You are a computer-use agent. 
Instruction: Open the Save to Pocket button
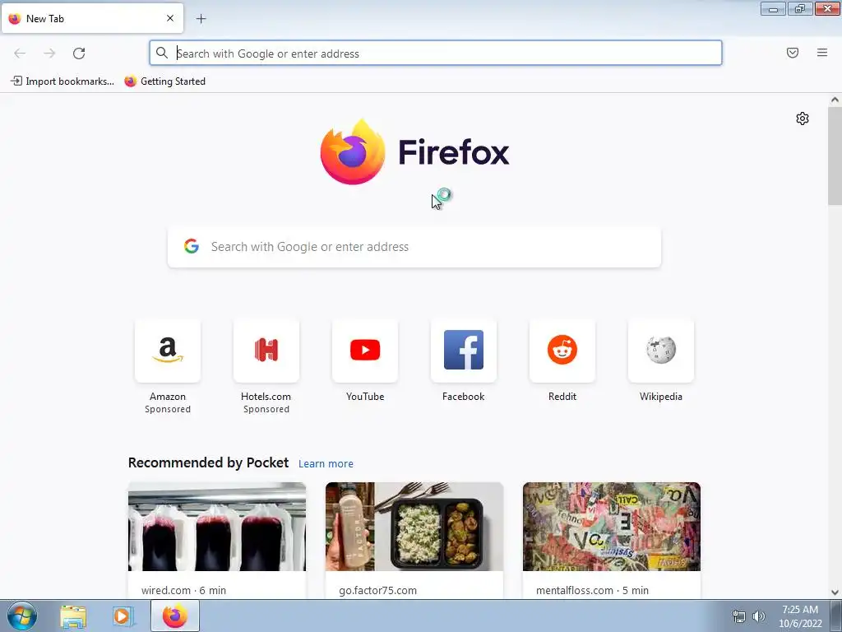[x=793, y=53]
